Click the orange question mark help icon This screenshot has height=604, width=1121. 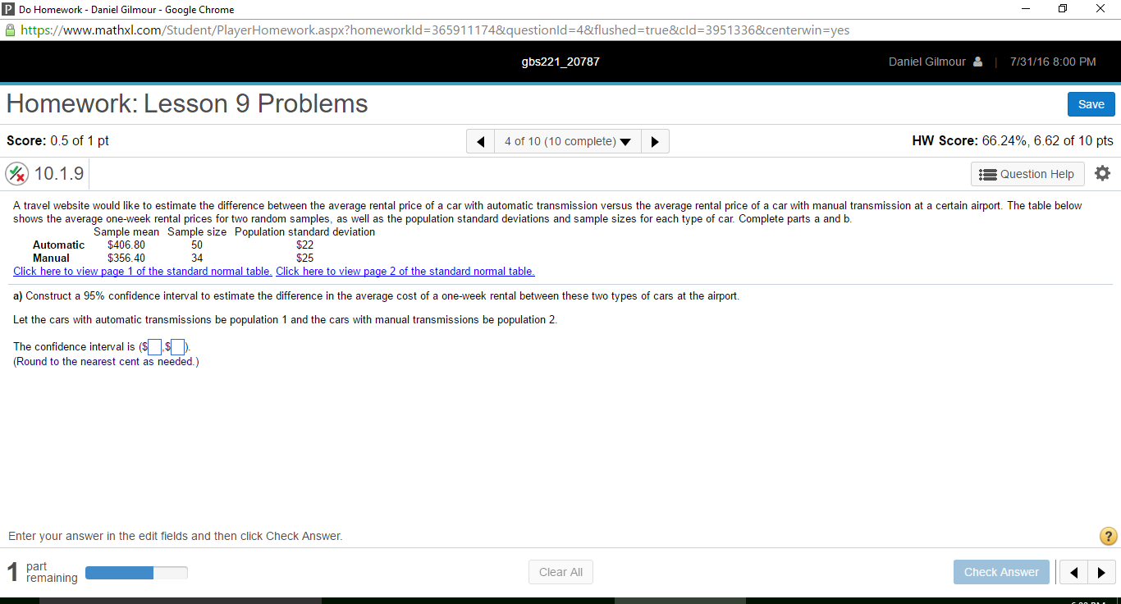point(1107,536)
